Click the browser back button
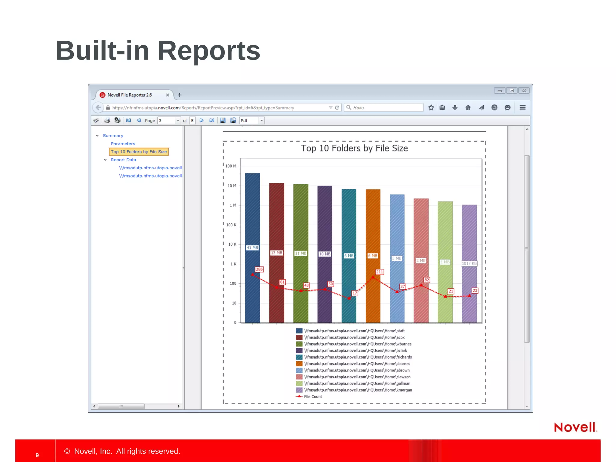616x462 pixels. click(x=98, y=107)
